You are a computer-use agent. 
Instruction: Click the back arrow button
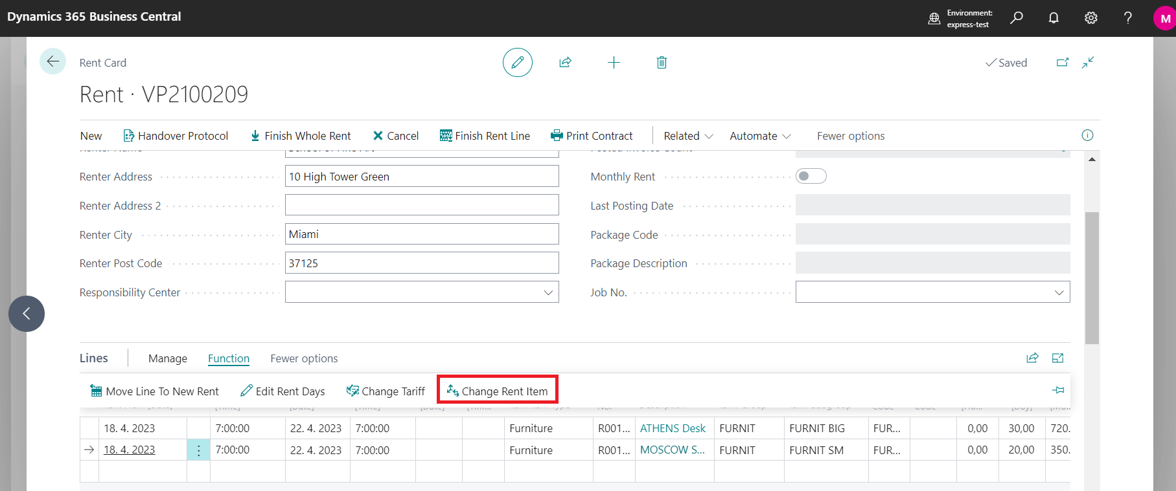tap(52, 61)
